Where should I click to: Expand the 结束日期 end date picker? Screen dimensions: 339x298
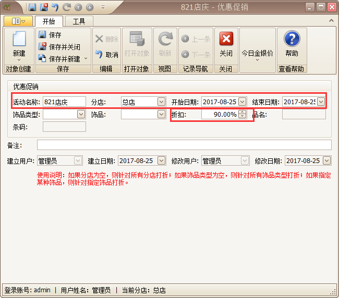(x=321, y=102)
